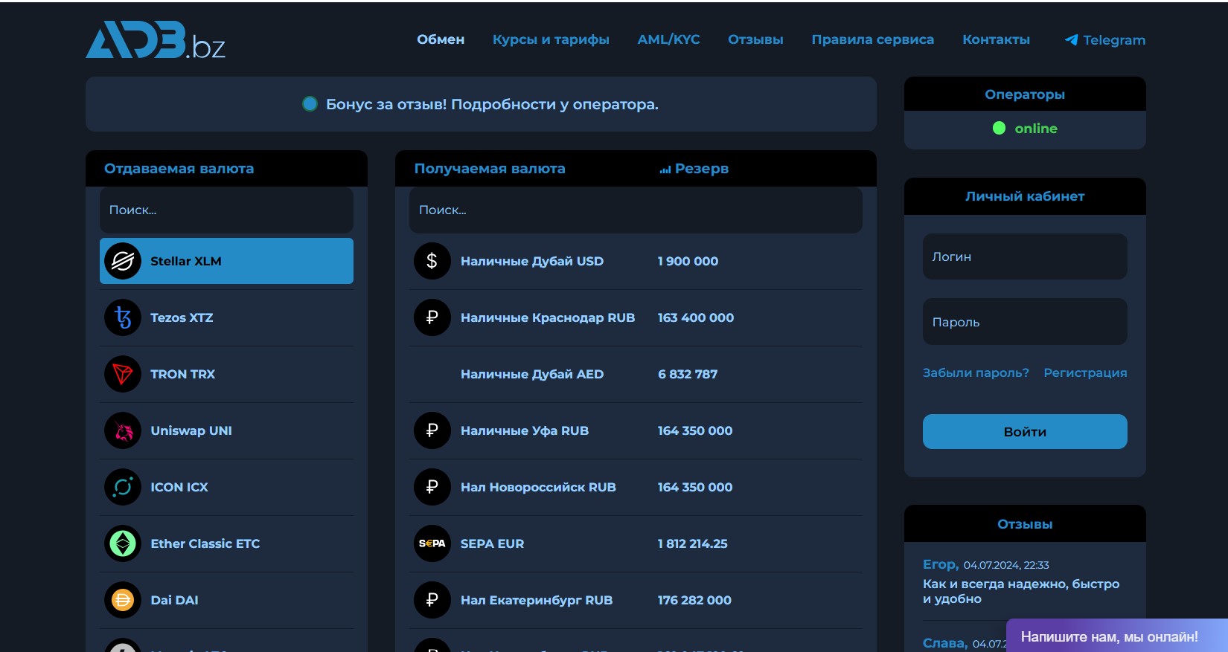The width and height of the screenshot is (1228, 652).
Task: Select the SEPA EUR logo icon
Action: pos(432,543)
